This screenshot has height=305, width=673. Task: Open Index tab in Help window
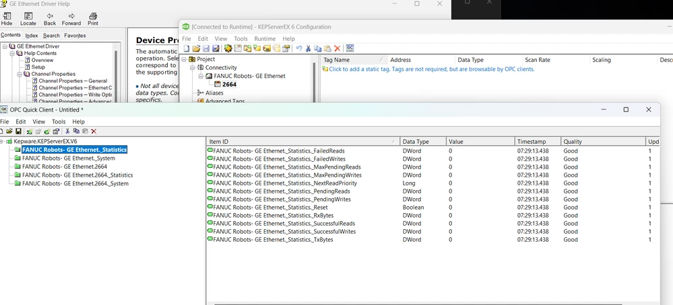click(32, 36)
